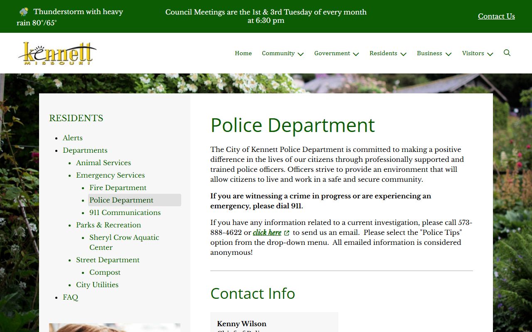Viewport: 532px width, 332px height.
Task: Click external link icon beside 'click here'
Action: (287, 233)
